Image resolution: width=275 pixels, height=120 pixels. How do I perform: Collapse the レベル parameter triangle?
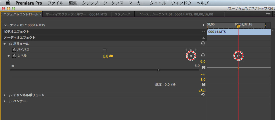tap(8, 56)
